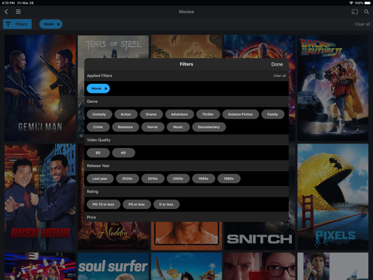Toggle the Adventure genre filter
The width and height of the screenshot is (373, 280).
tap(179, 114)
